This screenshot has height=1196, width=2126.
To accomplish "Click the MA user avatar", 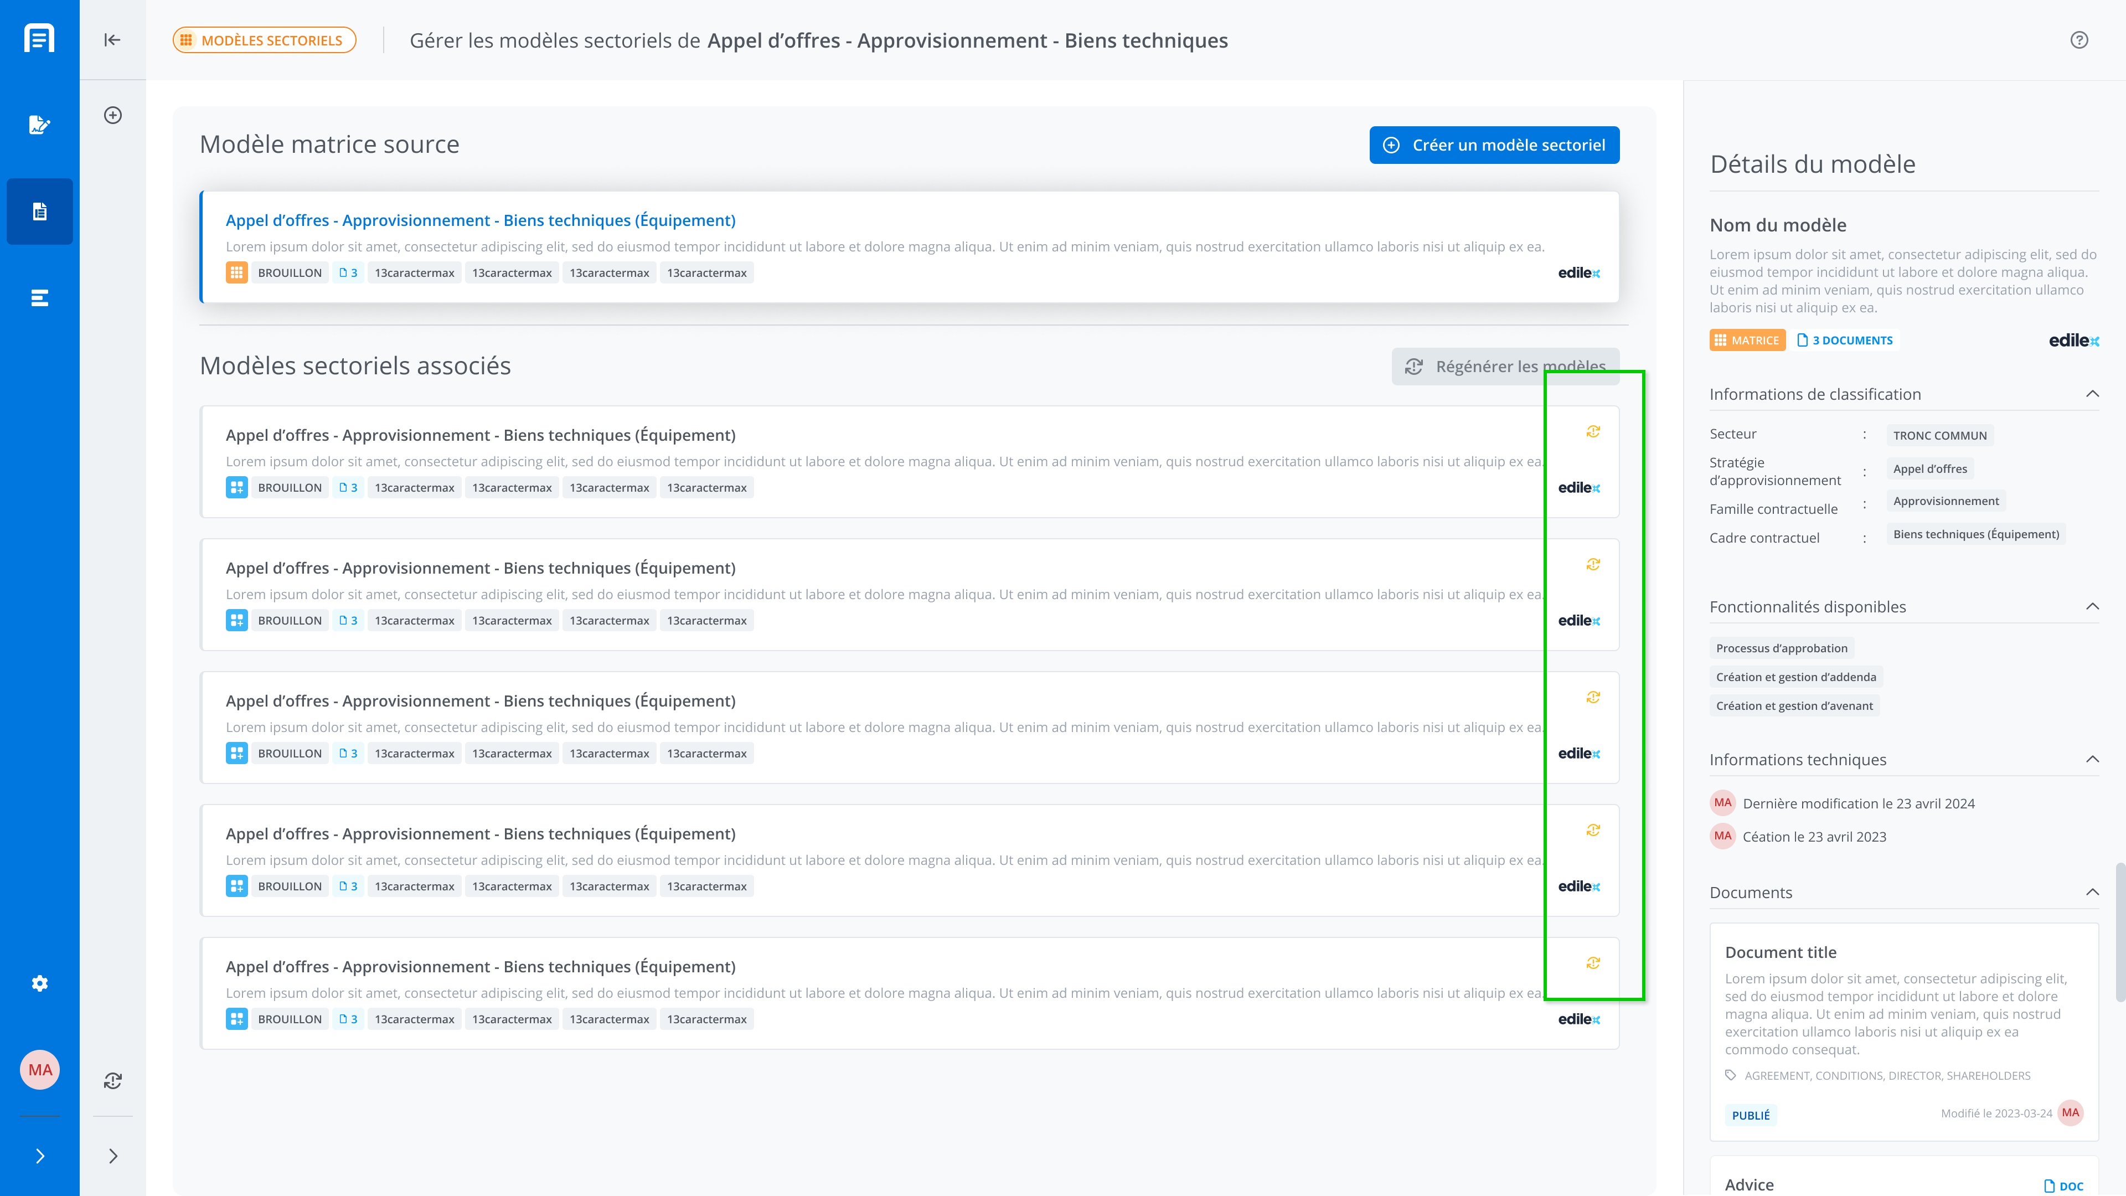I will point(40,1070).
